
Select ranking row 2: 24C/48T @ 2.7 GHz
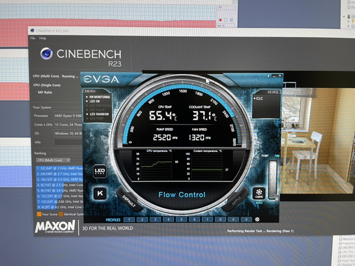pyautogui.click(x=60, y=174)
